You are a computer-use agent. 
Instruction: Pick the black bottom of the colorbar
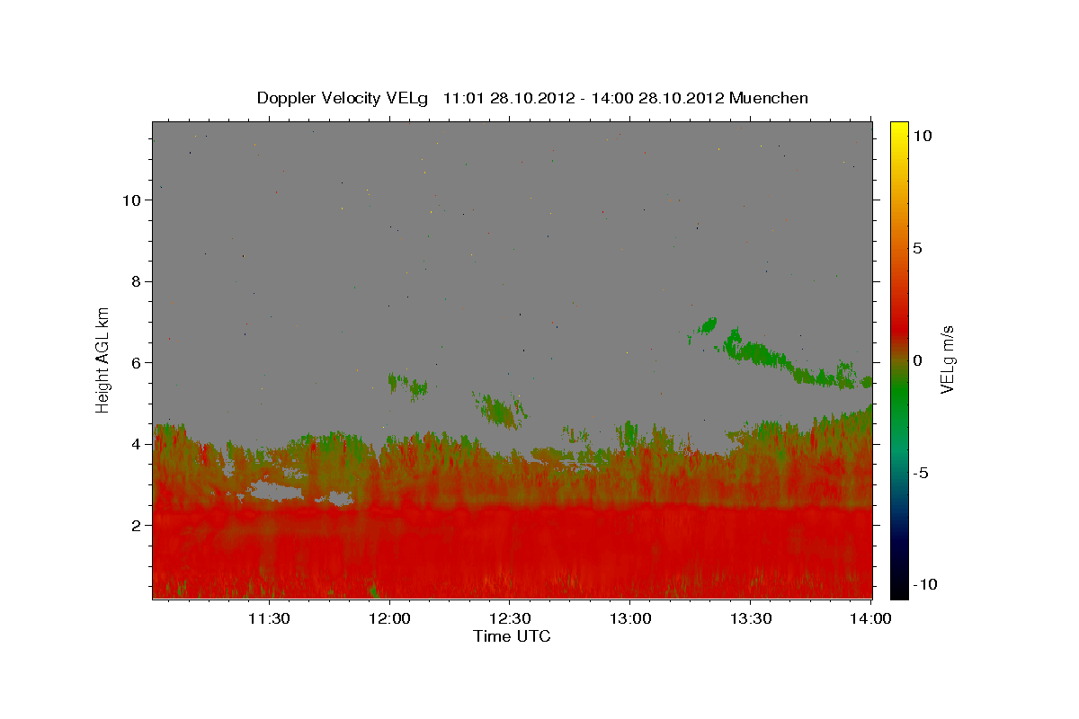coord(898,590)
